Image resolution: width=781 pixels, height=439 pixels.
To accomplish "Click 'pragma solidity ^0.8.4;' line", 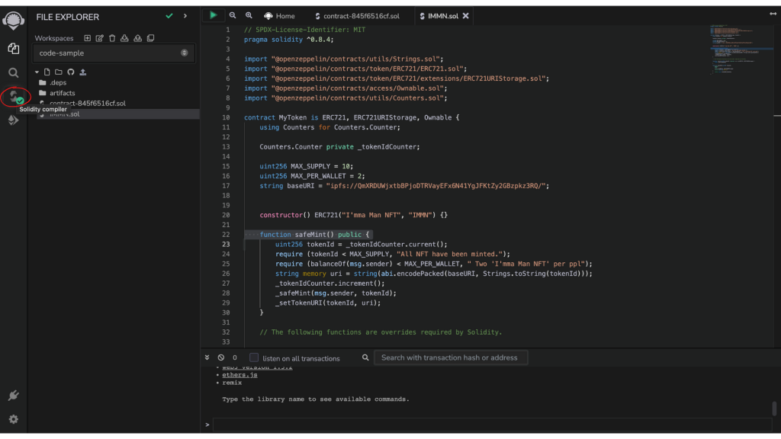I will [x=289, y=40].
